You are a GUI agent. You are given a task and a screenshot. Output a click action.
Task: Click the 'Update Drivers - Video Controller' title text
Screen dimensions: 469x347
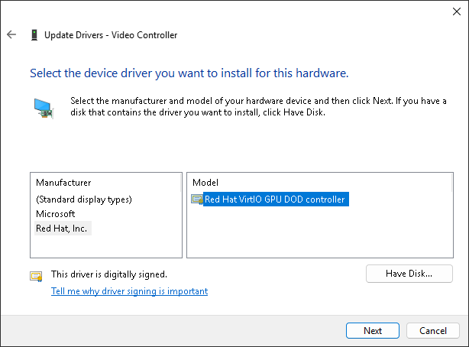(112, 35)
